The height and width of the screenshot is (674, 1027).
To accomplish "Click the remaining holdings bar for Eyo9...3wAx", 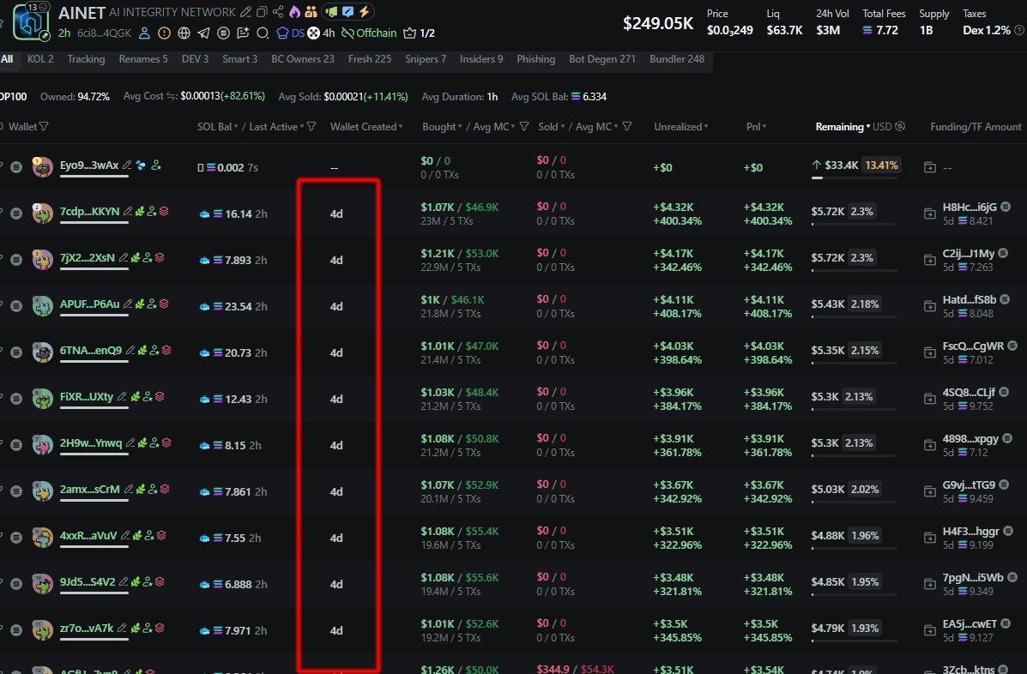I will tap(854, 178).
